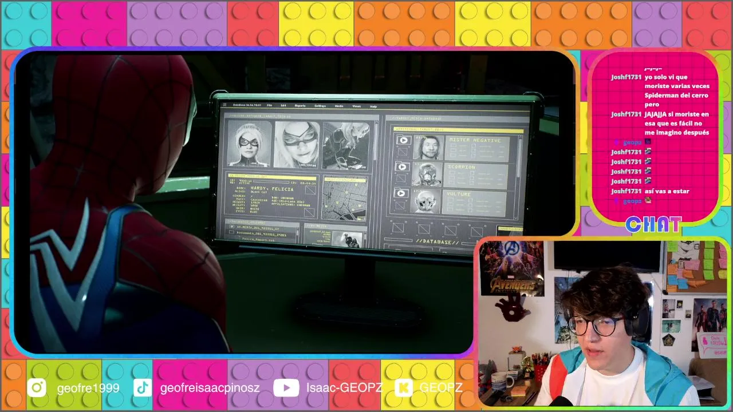Click the VULTURE name heading

pos(459,194)
